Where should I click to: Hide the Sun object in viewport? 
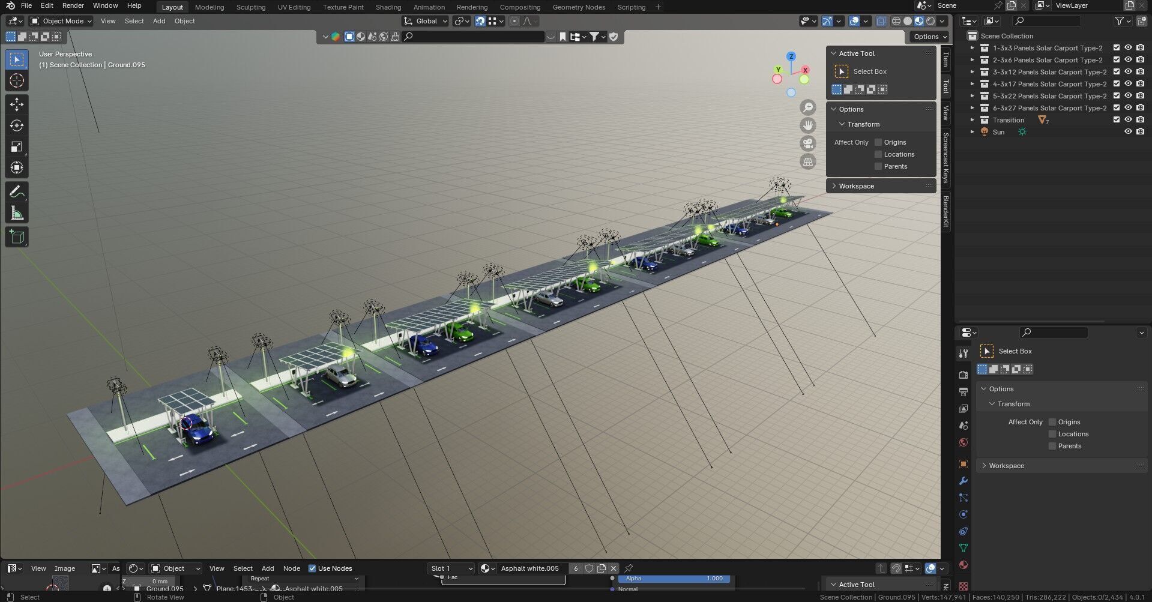click(x=1128, y=131)
